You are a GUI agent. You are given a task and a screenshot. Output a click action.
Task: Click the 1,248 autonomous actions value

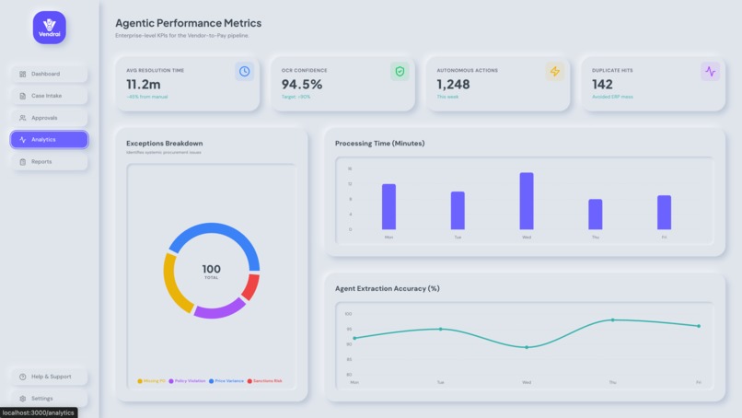(x=453, y=85)
